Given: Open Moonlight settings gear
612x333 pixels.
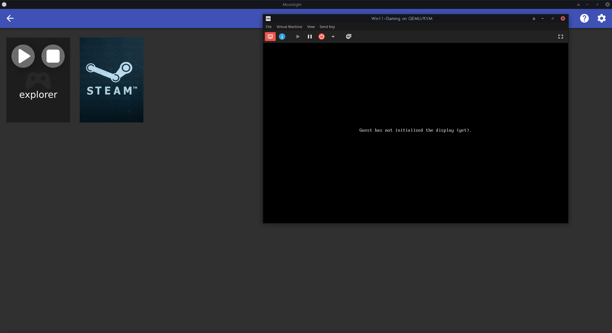Looking at the screenshot, I should point(601,18).
